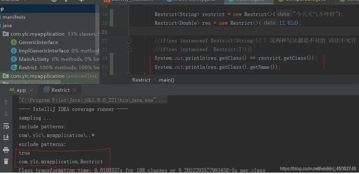359x174 pixels.
Task: Click the MainActivity class icon
Action: 14,59
